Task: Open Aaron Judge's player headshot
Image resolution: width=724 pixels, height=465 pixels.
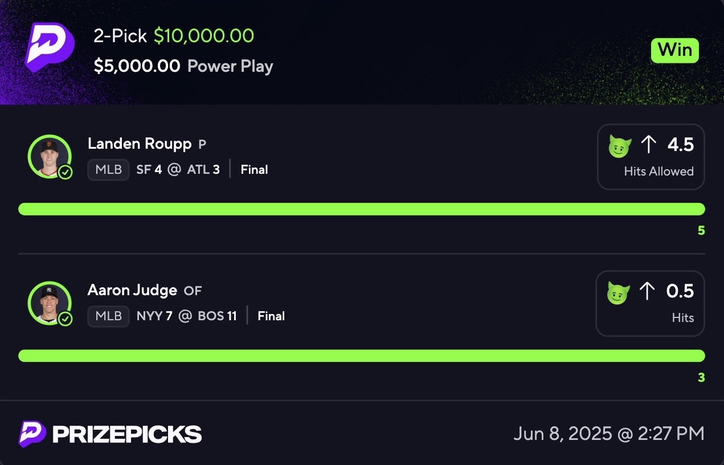Action: point(50,303)
